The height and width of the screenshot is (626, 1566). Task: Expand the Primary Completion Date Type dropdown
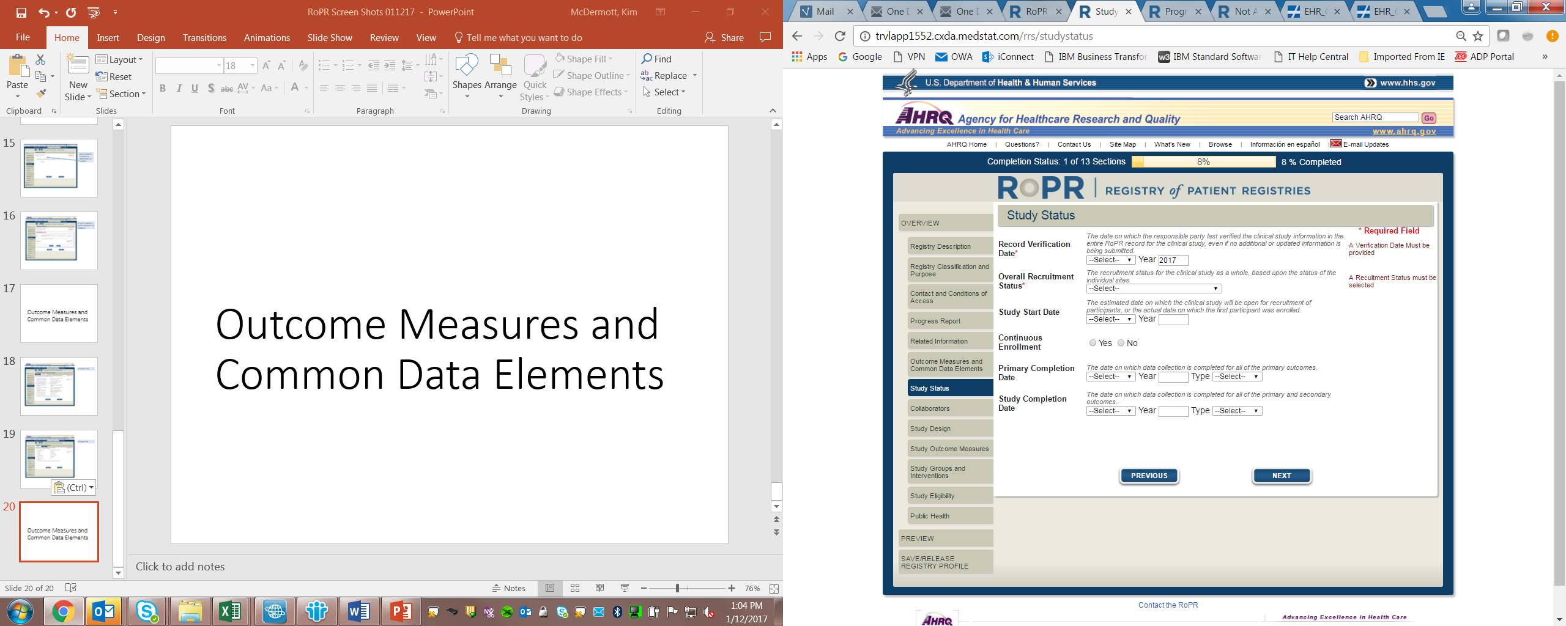1237,377
